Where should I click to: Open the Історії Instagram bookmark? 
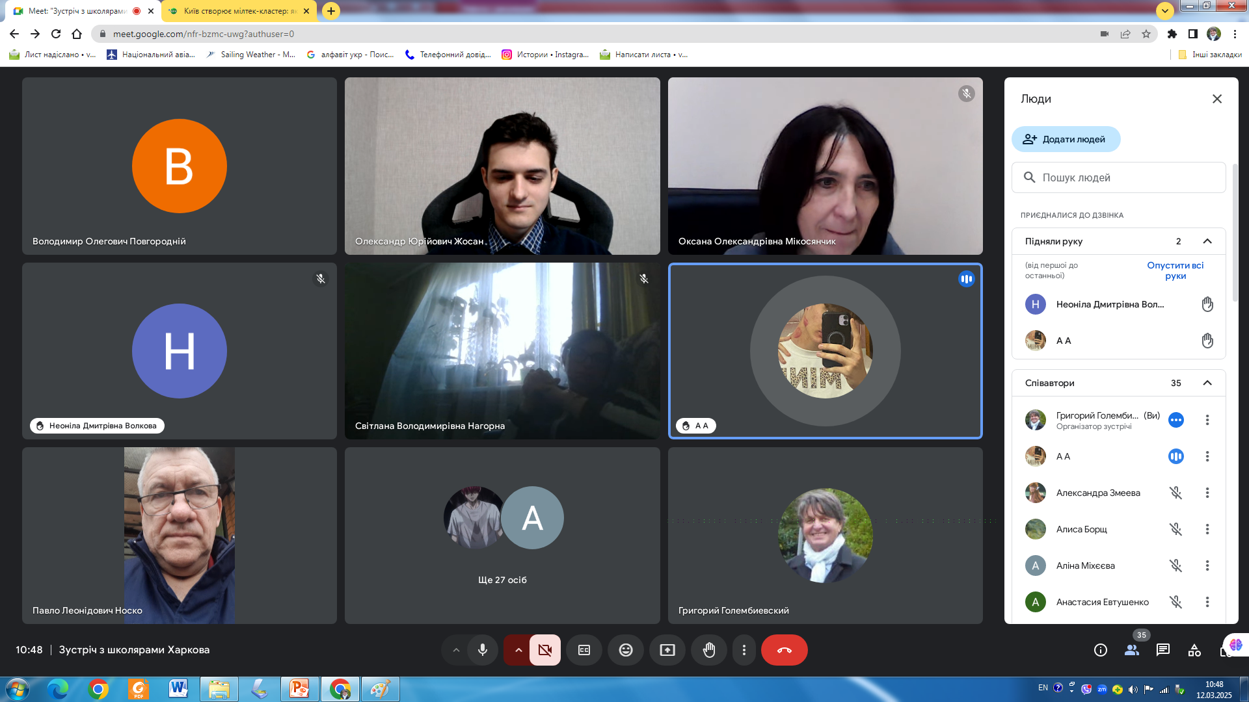(545, 55)
